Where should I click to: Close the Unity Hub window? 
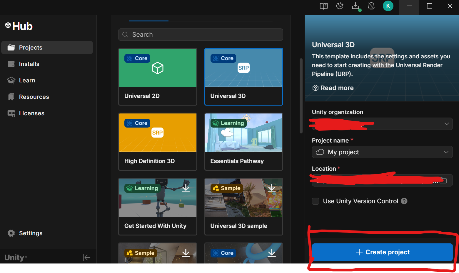(x=450, y=6)
